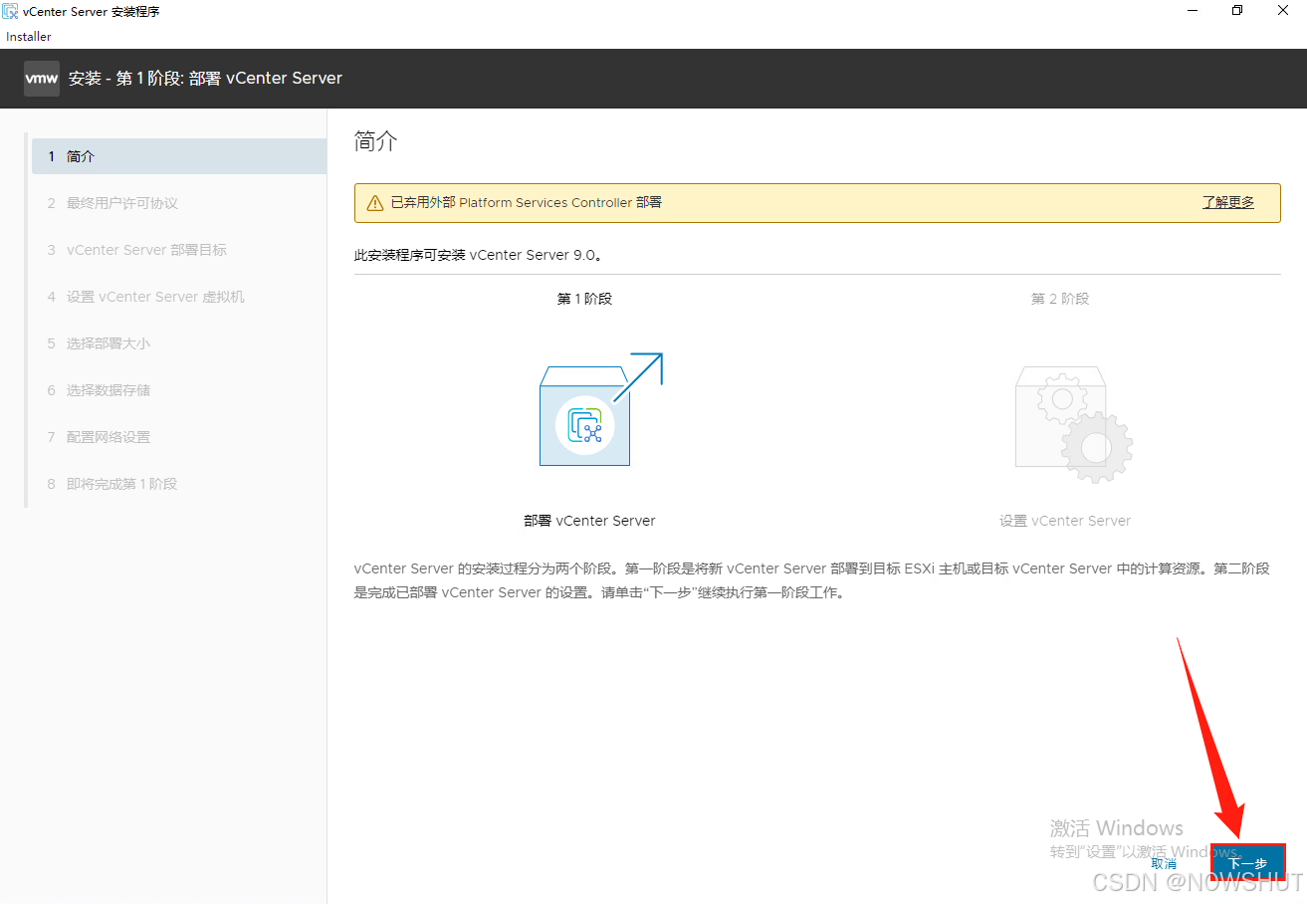
Task: Open the 了解更多 link in warning banner
Action: click(x=1228, y=202)
